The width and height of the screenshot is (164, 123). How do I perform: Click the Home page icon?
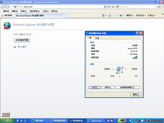(x=103, y=15)
